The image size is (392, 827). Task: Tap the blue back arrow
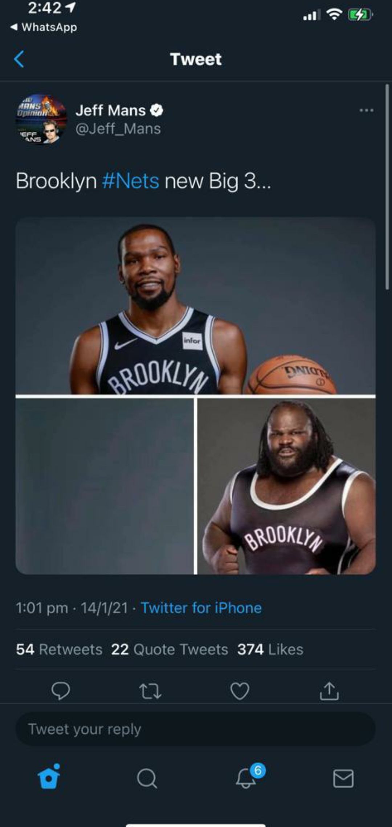point(19,59)
